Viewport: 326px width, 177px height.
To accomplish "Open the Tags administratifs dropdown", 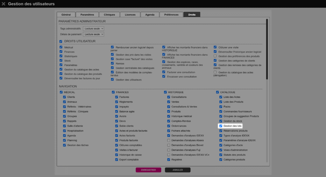I will 94,29.
